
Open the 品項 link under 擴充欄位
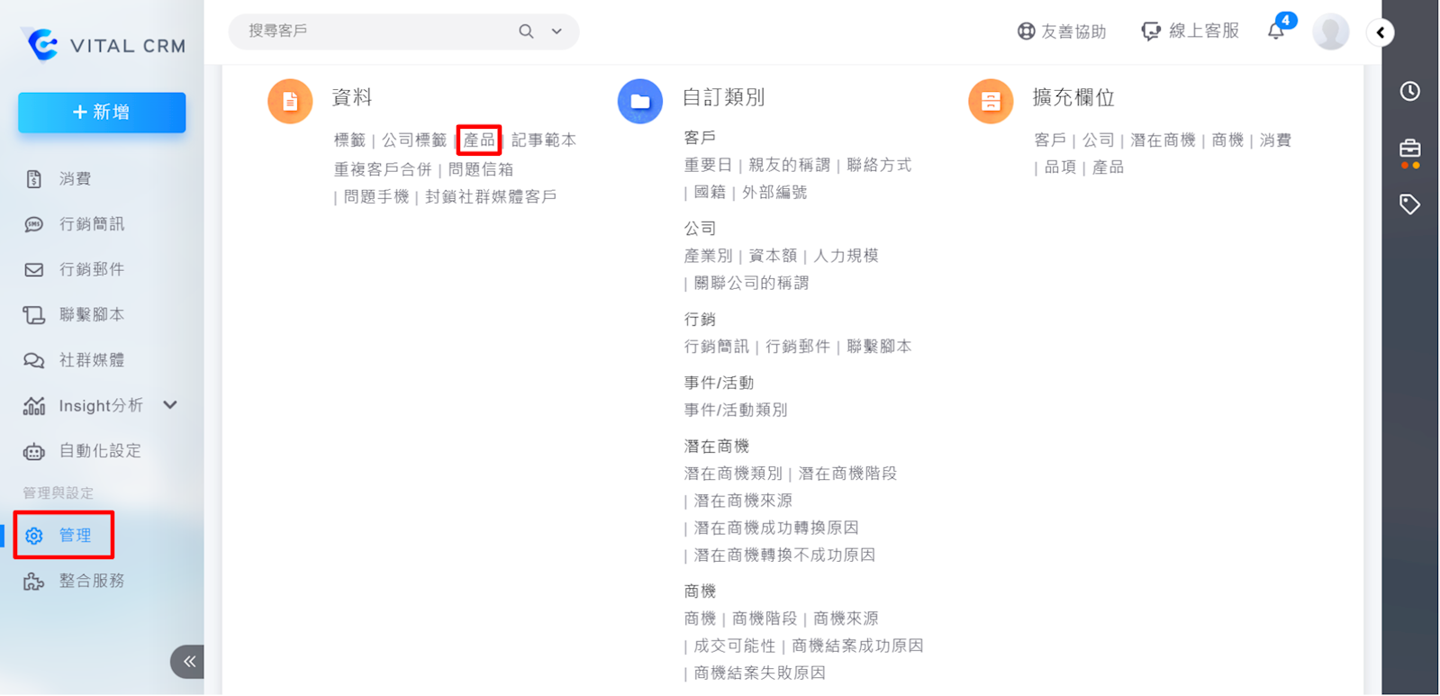1060,167
